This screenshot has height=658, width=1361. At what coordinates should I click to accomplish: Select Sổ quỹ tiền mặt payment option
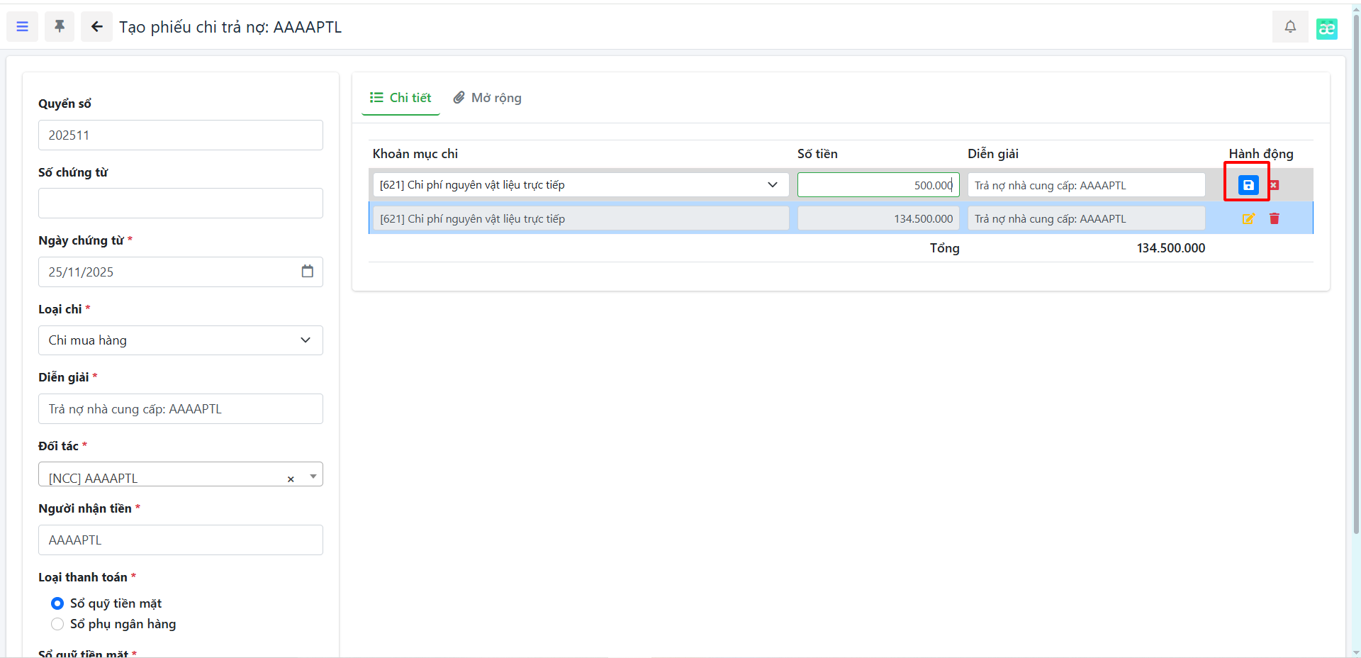click(57, 603)
